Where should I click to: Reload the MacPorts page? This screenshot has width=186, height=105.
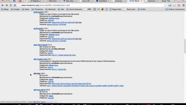(x=11, y=5)
